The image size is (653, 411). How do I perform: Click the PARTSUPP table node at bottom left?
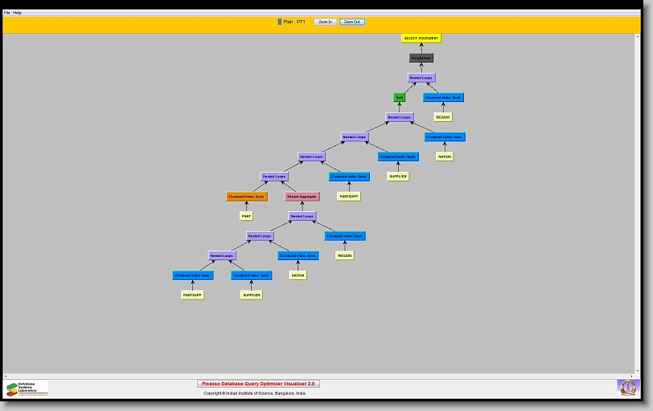click(192, 295)
